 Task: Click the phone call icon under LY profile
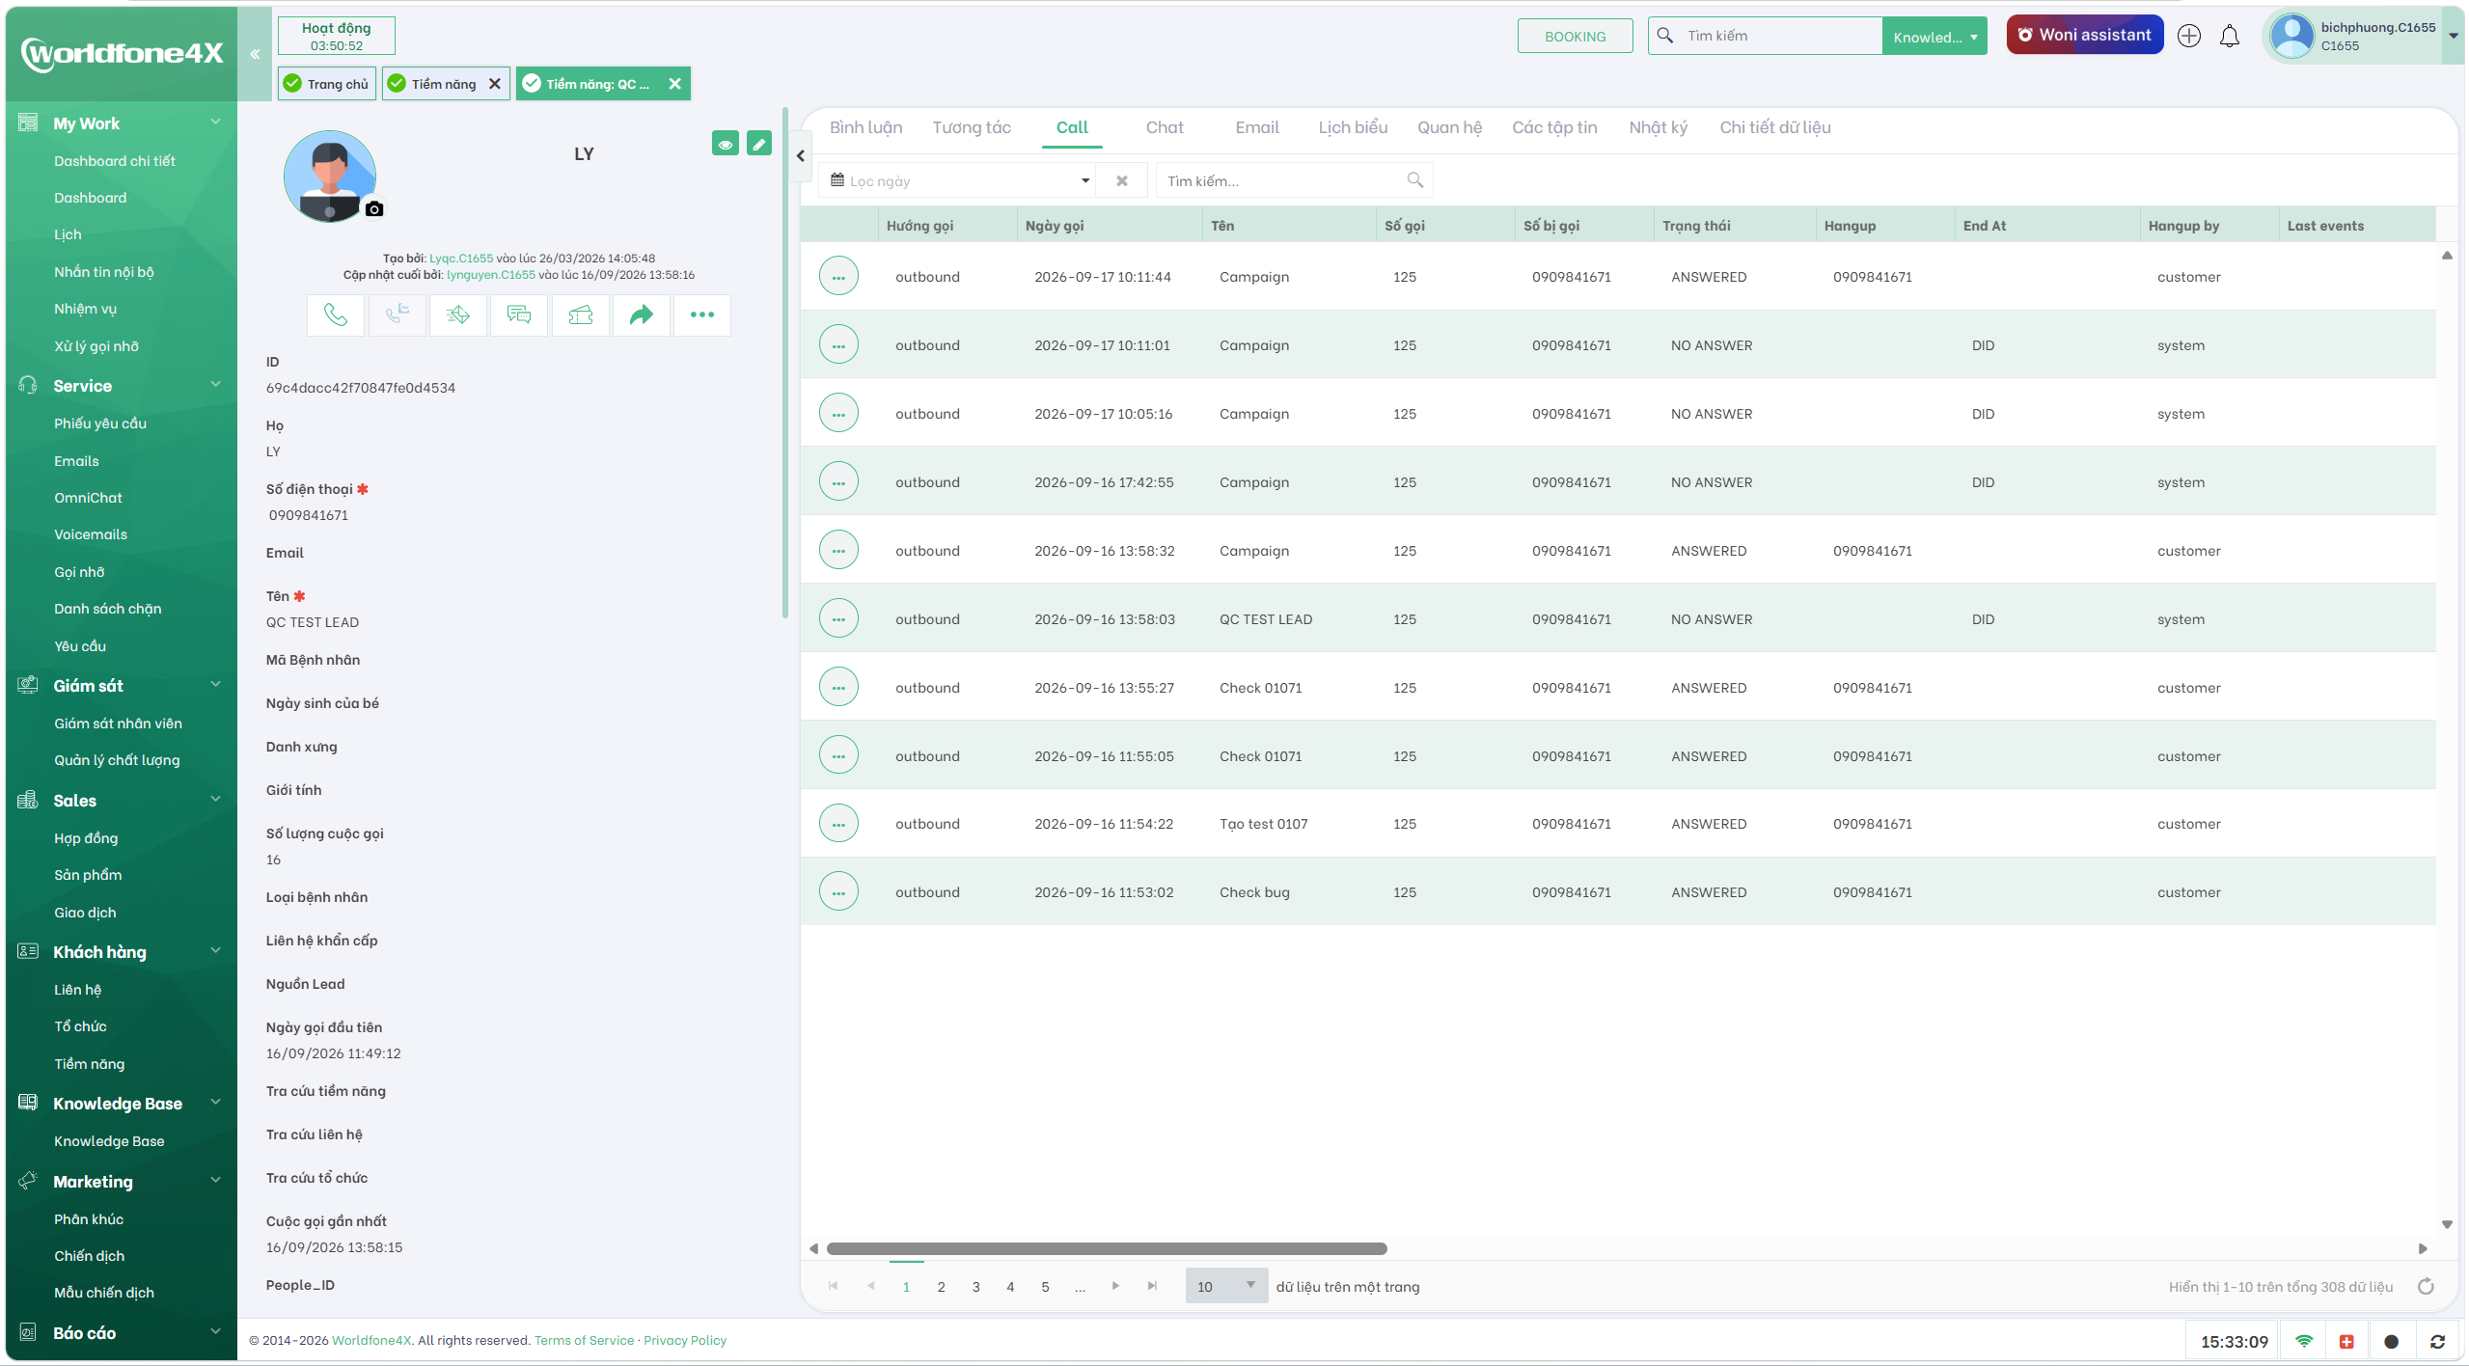[x=336, y=315]
